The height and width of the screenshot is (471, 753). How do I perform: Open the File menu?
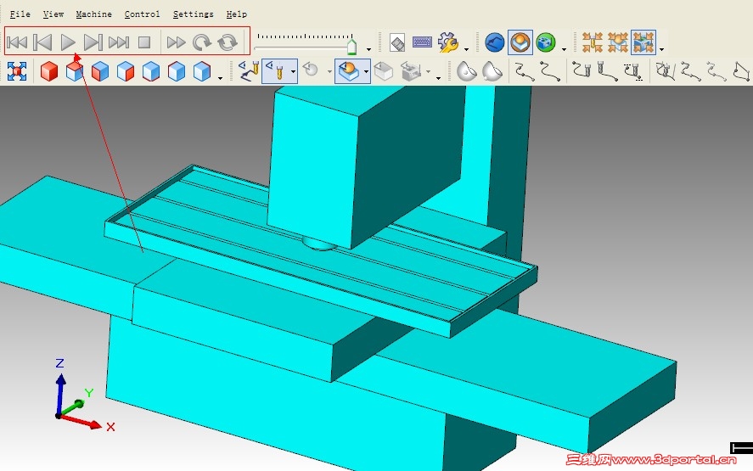coord(20,14)
